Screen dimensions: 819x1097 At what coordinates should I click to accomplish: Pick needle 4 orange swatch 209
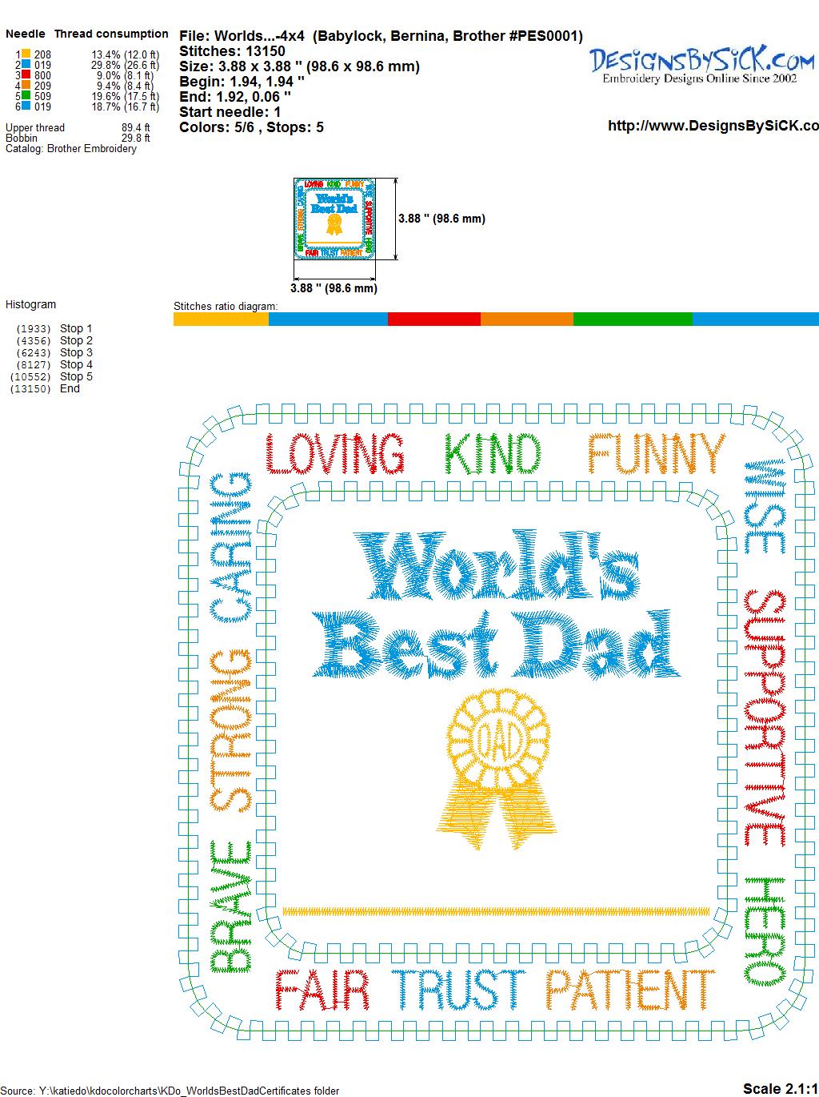pyautogui.click(x=26, y=86)
